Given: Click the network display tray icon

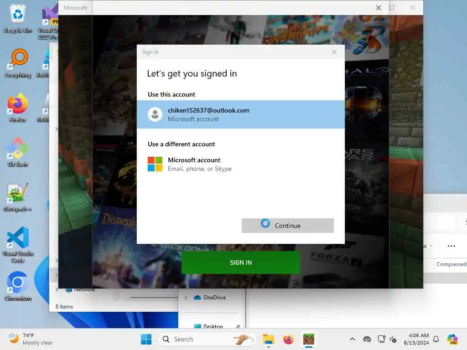Looking at the screenshot, I should 381,339.
